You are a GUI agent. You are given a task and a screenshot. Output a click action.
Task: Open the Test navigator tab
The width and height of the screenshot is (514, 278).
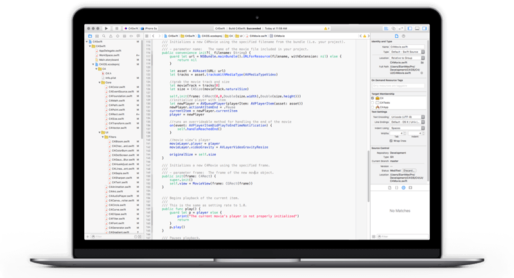[x=118, y=36]
